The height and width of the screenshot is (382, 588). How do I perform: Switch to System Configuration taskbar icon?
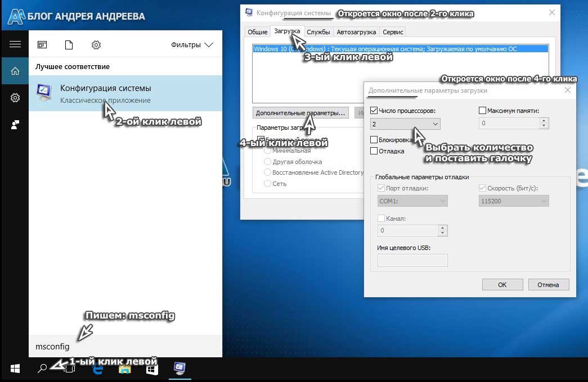(179, 368)
